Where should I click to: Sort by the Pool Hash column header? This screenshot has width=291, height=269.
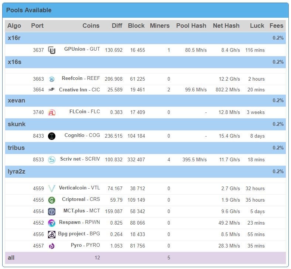191,26
